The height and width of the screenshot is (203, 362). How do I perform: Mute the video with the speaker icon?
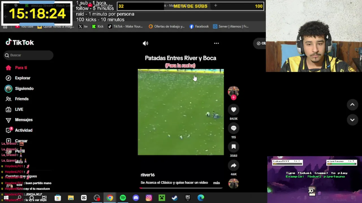145,43
